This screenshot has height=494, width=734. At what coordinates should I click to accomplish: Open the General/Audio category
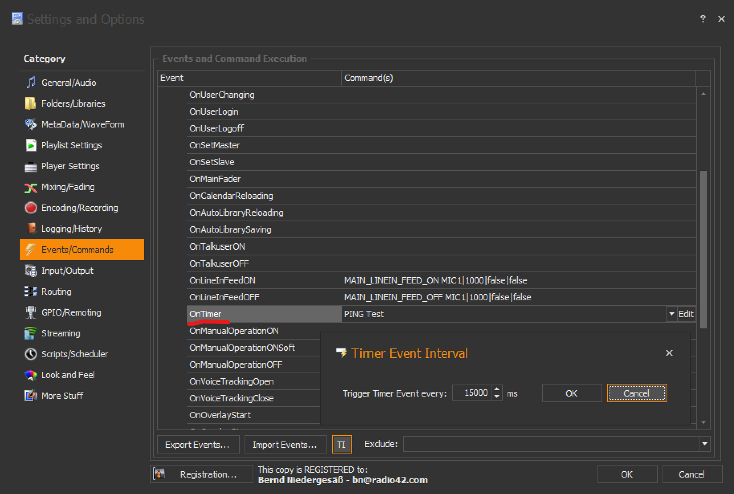click(69, 83)
